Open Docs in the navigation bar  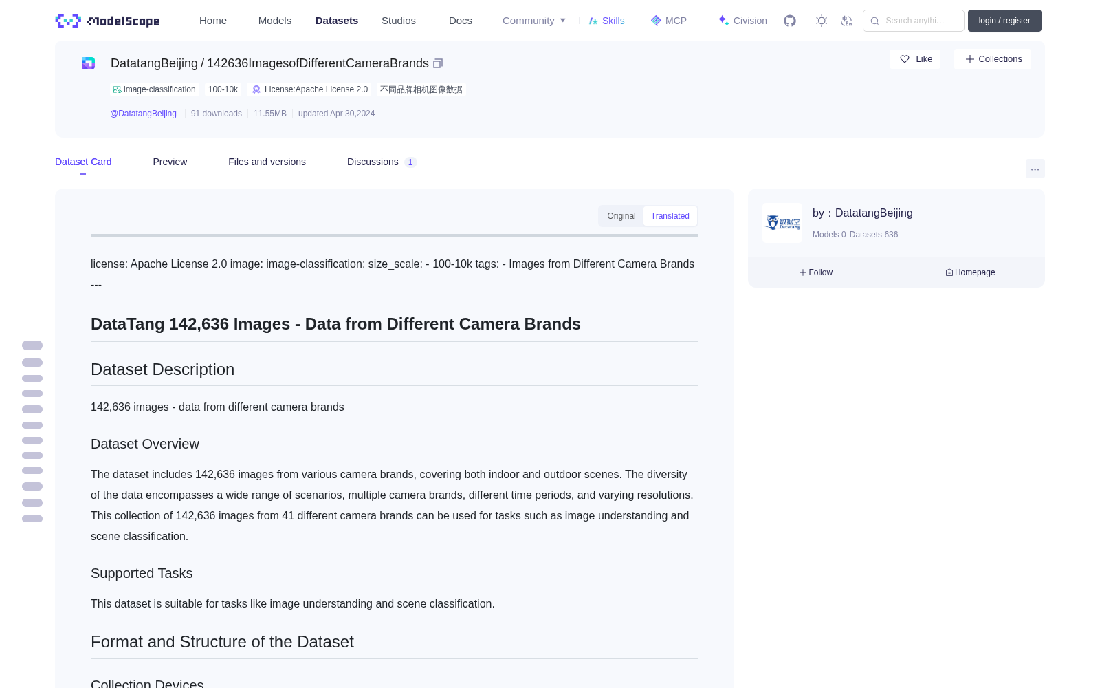pos(461,21)
